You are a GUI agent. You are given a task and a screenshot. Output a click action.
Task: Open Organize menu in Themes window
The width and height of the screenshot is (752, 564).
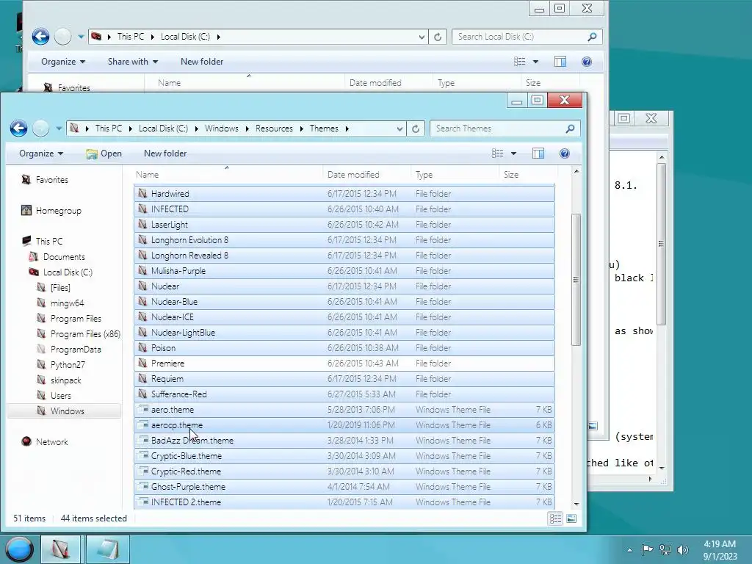[41, 153]
